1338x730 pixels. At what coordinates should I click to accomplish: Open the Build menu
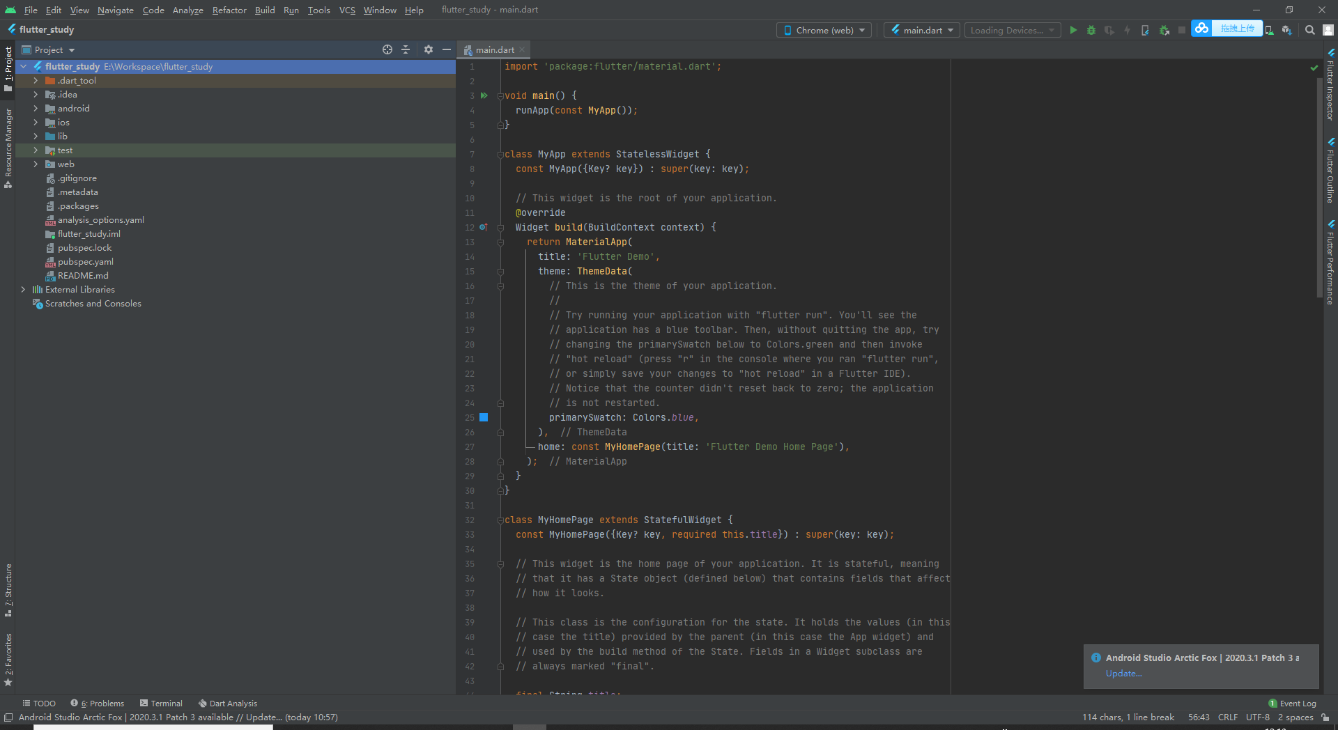(265, 10)
